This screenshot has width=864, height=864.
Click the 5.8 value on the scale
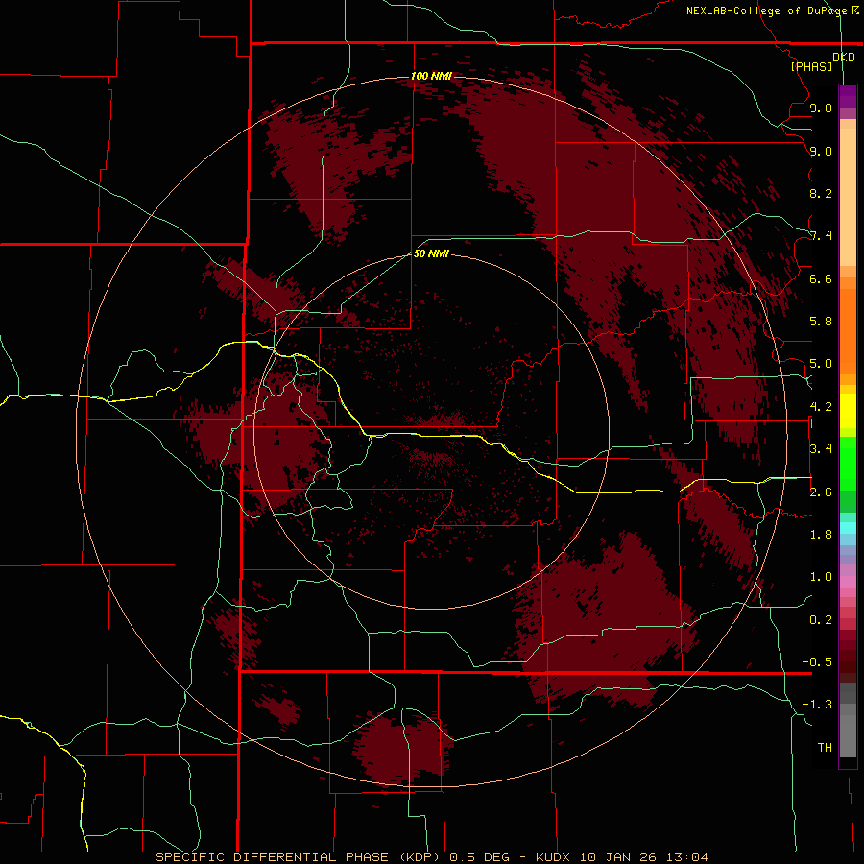click(x=821, y=322)
